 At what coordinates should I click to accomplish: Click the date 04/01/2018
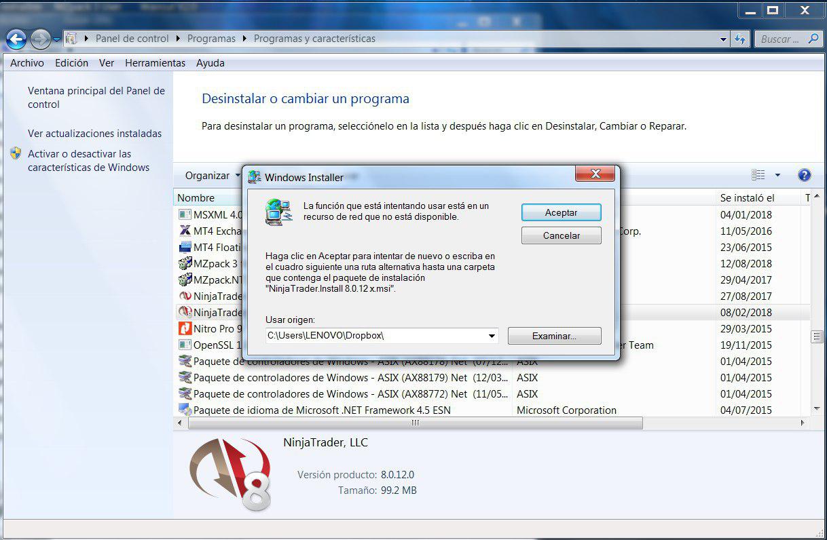click(x=746, y=214)
